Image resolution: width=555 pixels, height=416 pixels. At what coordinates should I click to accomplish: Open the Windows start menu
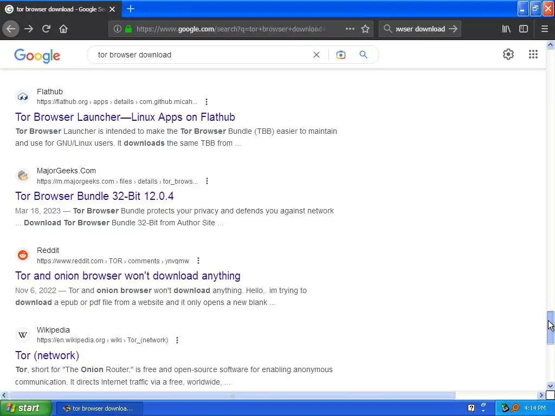[25, 408]
